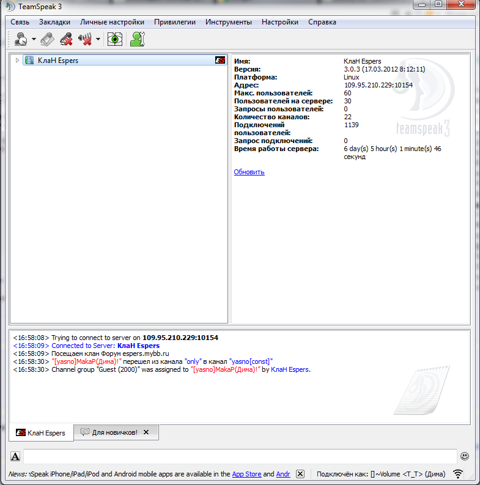The height and width of the screenshot is (485, 480).
Task: Click "yasno[const]" channel link in log
Action: click(251, 361)
